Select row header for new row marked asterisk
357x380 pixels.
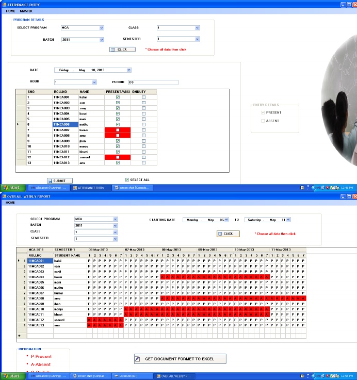(21, 336)
